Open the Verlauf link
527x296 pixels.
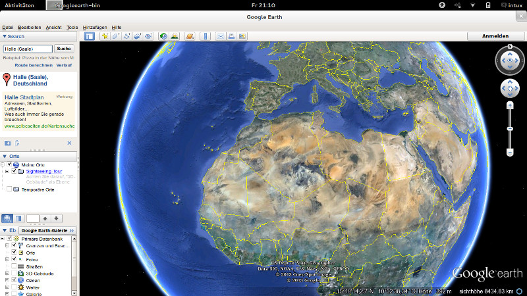64,65
